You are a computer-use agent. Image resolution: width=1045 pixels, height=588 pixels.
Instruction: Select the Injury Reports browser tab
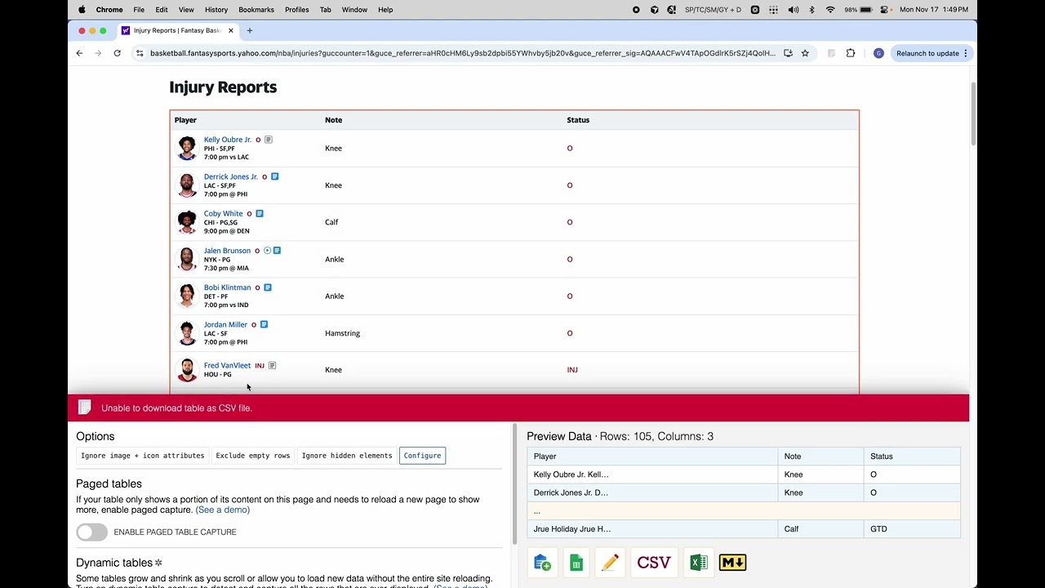[x=176, y=30]
